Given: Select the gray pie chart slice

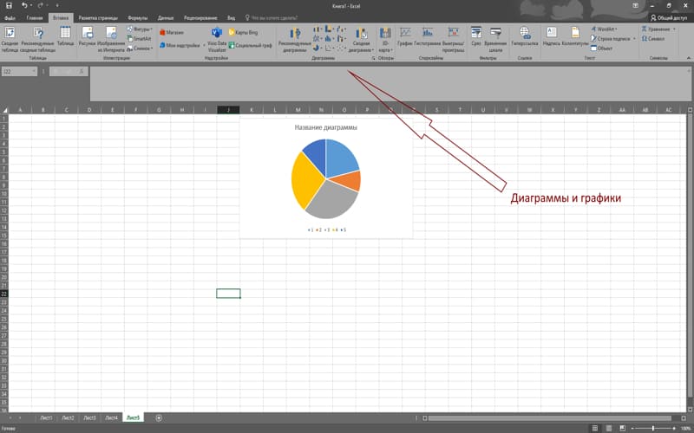Looking at the screenshot, I should click(x=333, y=201).
